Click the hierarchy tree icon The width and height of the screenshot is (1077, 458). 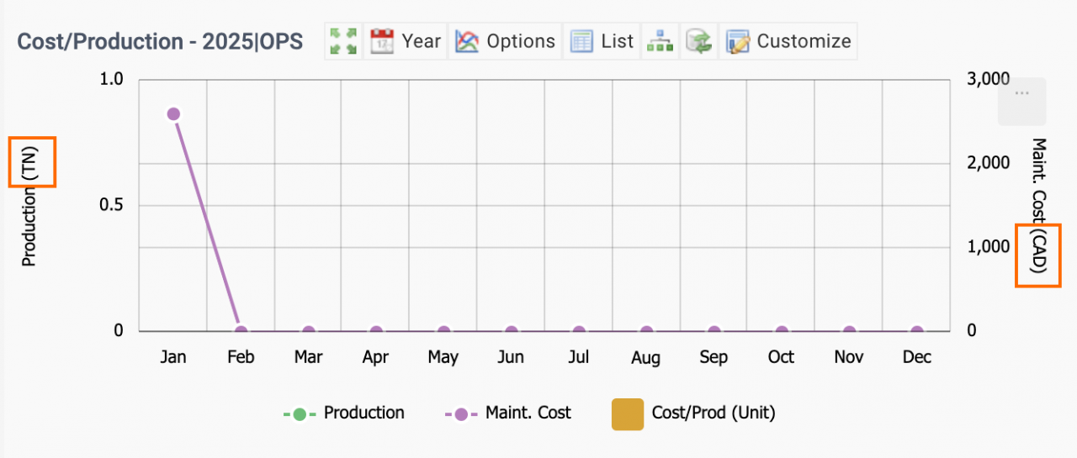coord(660,41)
